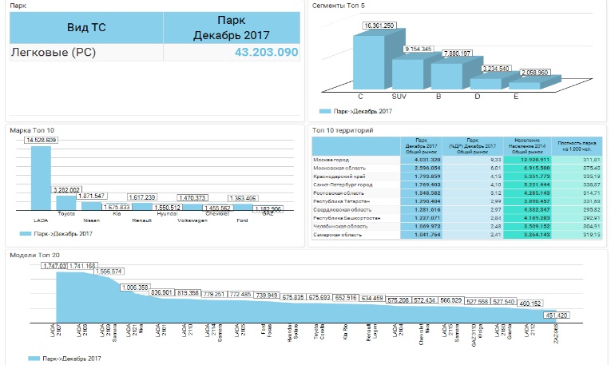
Task: Click the 43.203.090 park total value
Action: pos(266,53)
